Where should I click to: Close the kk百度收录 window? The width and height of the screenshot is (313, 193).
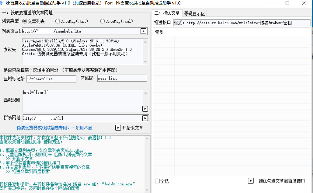tap(304, 3)
